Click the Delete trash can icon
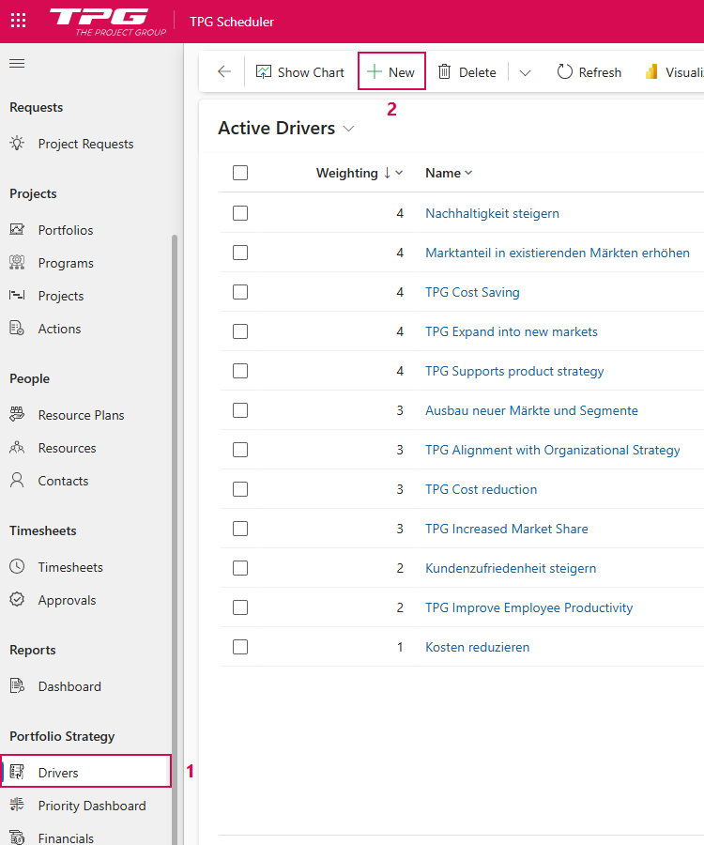Screen dimensions: 704x845 (x=445, y=72)
